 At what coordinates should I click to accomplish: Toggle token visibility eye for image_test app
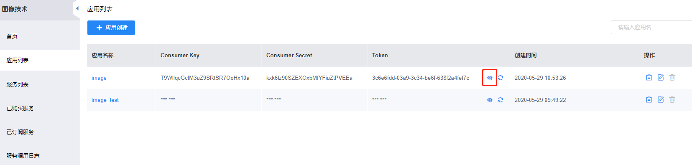[490, 100]
